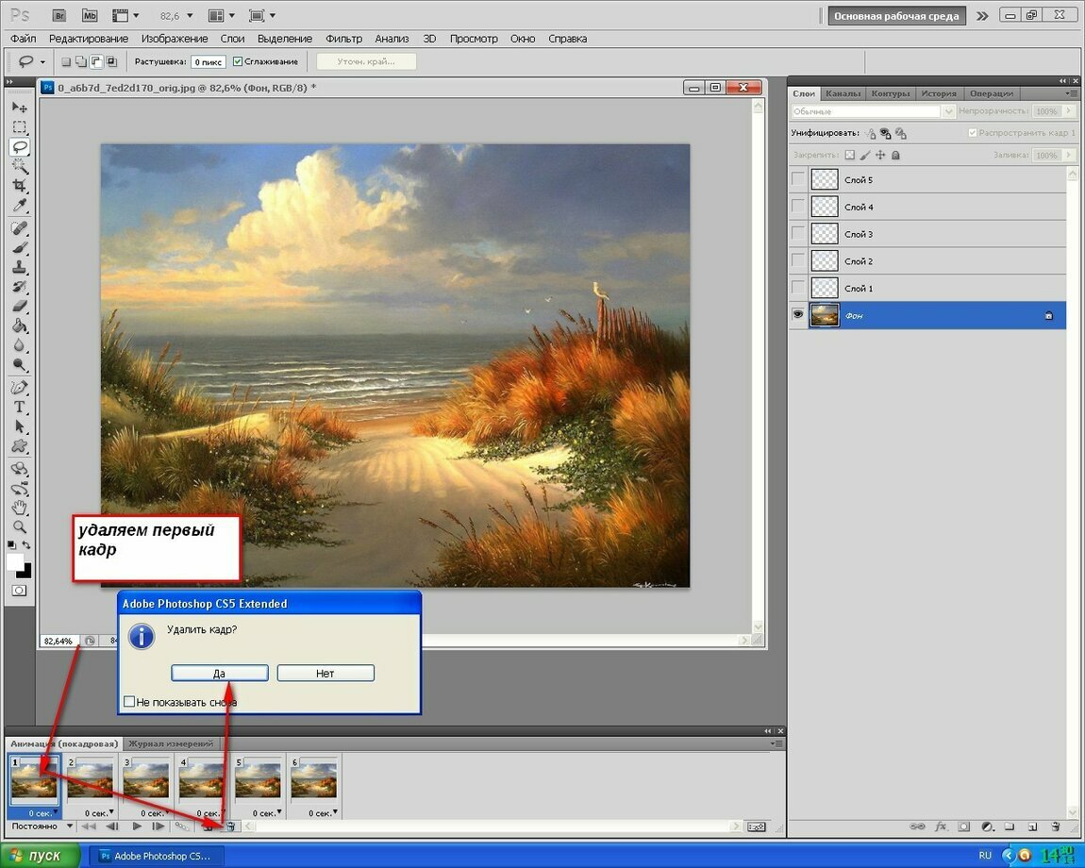This screenshot has height=868, width=1085.
Task: Show layer Слой 1 visibility box
Action: pos(798,287)
